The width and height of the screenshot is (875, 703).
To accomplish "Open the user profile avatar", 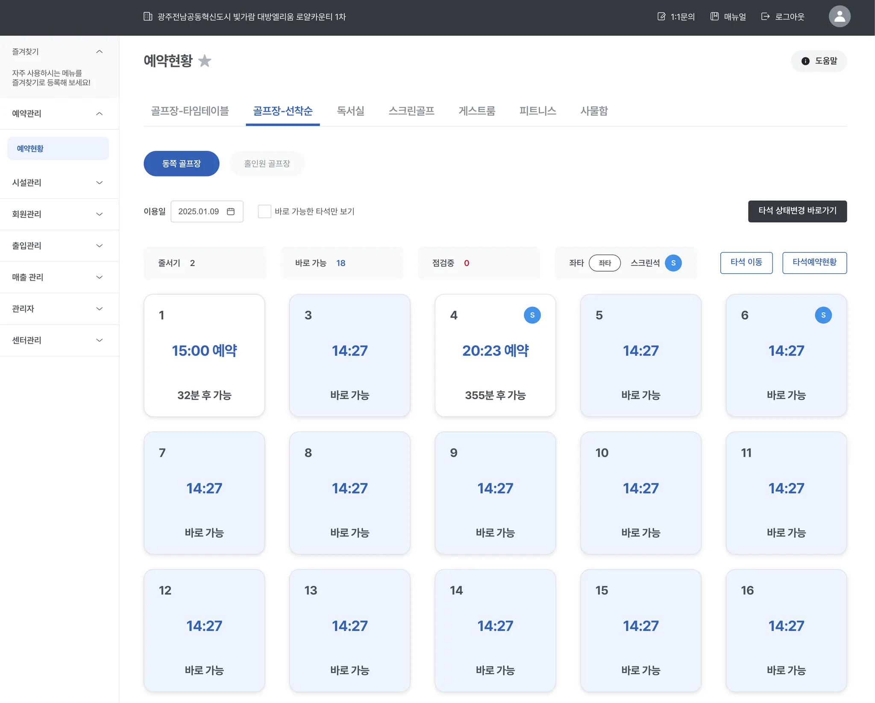I will tap(839, 17).
